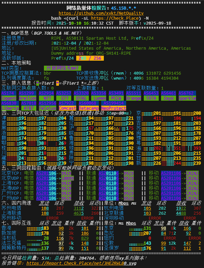Open the github.com/xykt/NetQuality link

pos(102,13)
